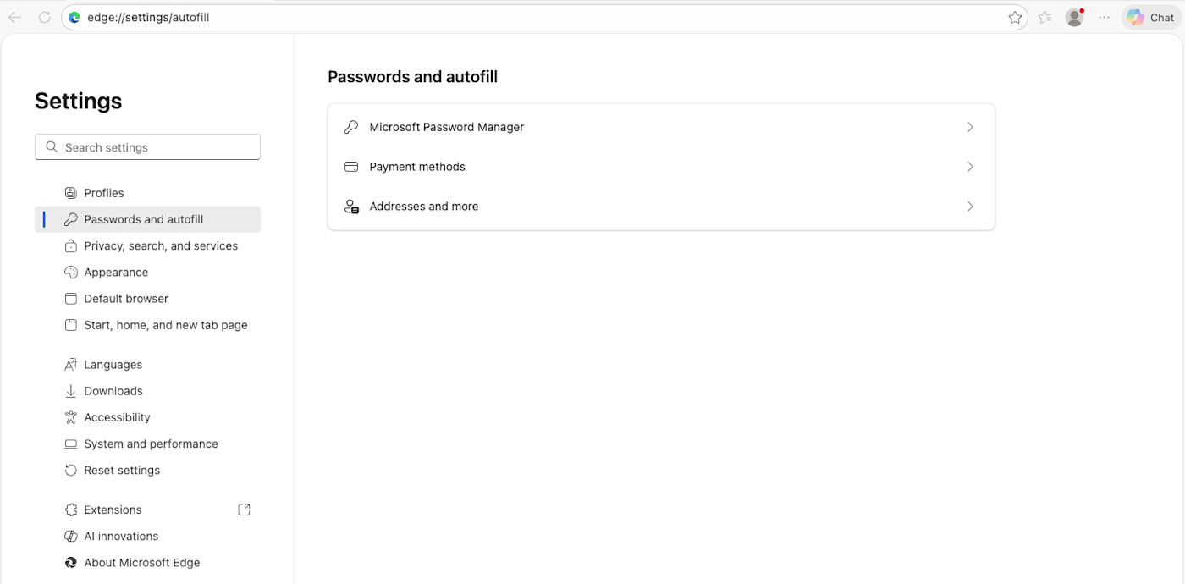Screen dimensions: 1185x584
Task: Click the Reset settings clock icon
Action: tap(70, 470)
